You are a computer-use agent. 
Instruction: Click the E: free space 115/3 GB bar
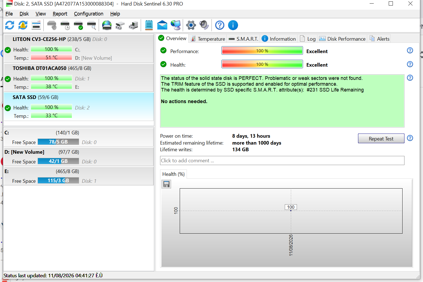58,181
